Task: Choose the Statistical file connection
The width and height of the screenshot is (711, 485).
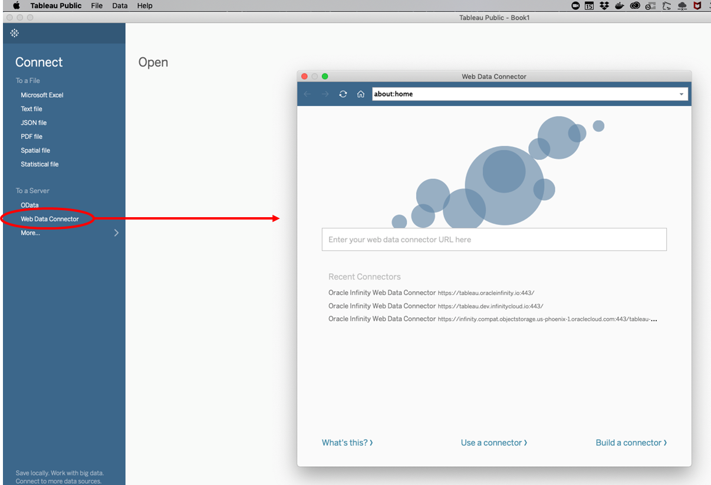Action: (x=39, y=164)
